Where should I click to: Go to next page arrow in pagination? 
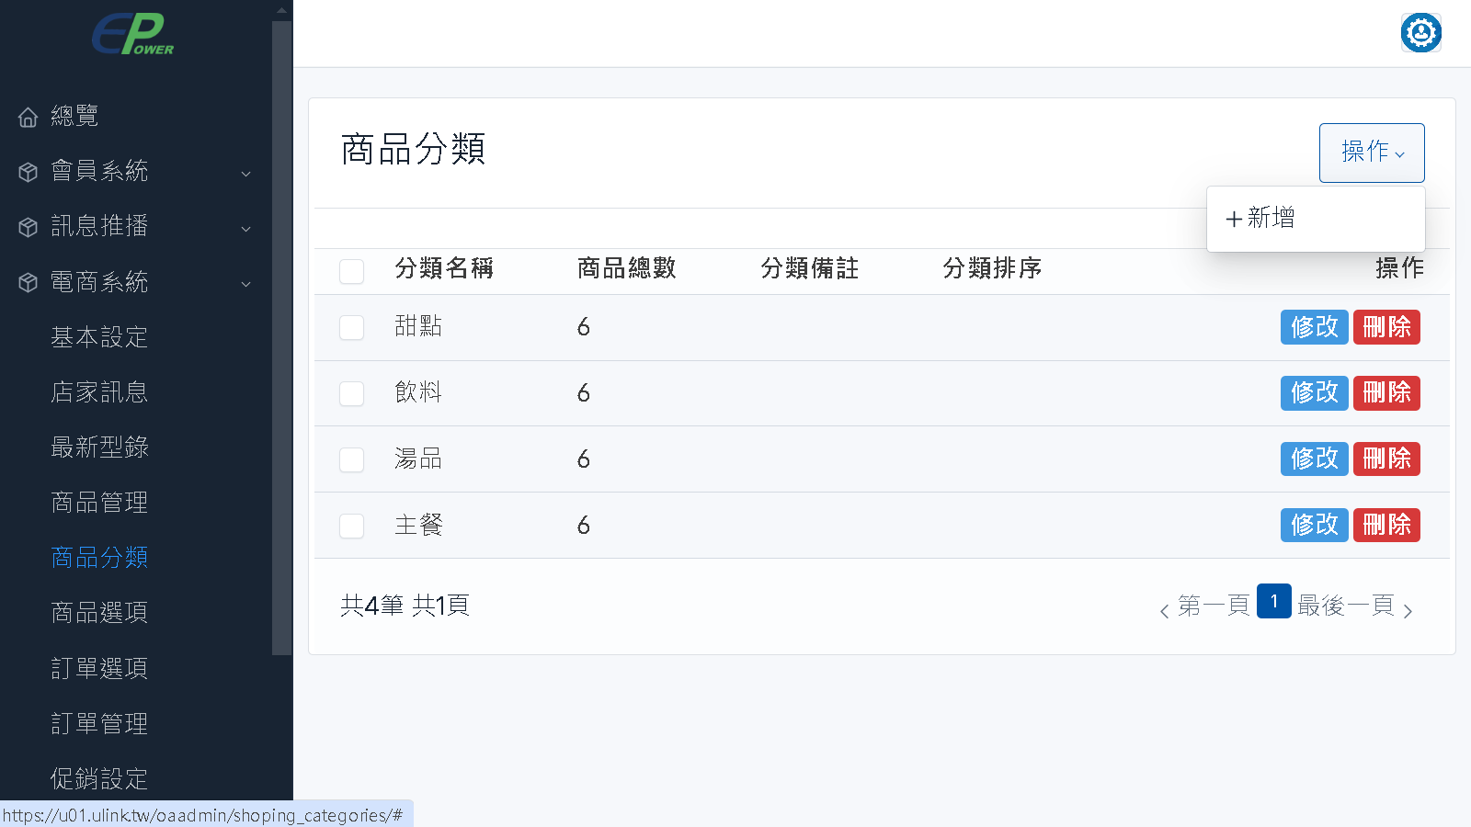click(x=1408, y=610)
